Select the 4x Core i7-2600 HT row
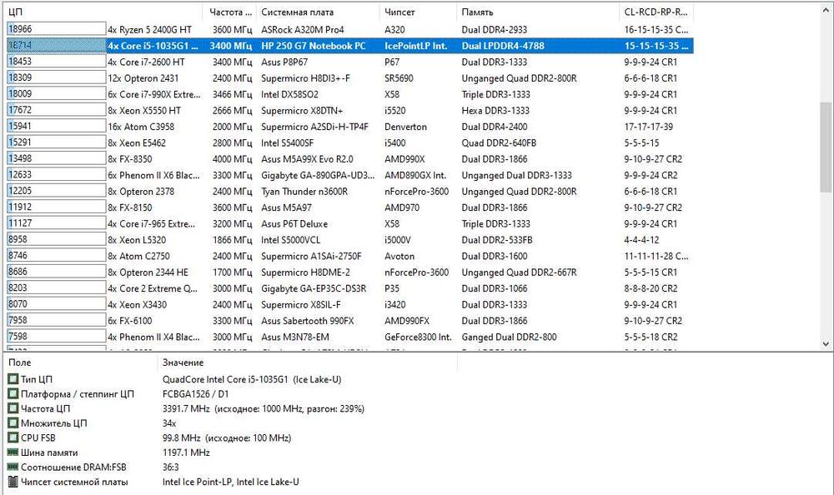The width and height of the screenshot is (834, 495). [x=350, y=62]
